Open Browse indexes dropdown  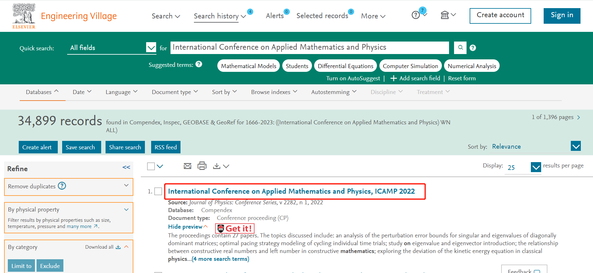[x=274, y=92]
